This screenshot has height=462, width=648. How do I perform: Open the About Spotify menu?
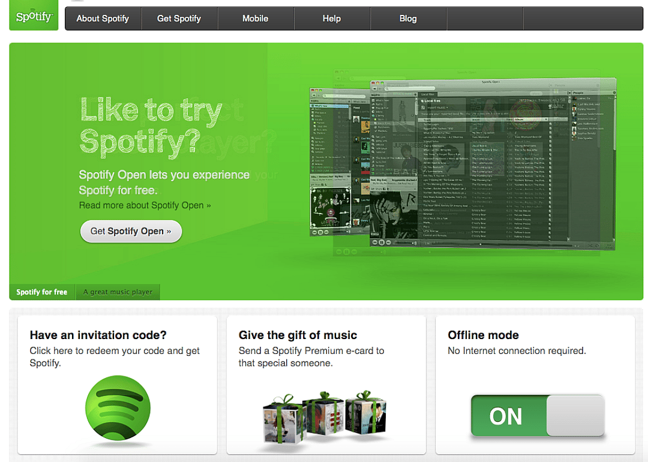click(103, 19)
